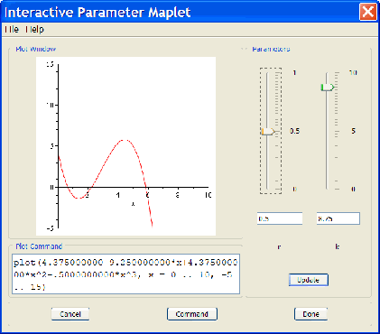Grab the r parameter slider thumb

click(268, 132)
